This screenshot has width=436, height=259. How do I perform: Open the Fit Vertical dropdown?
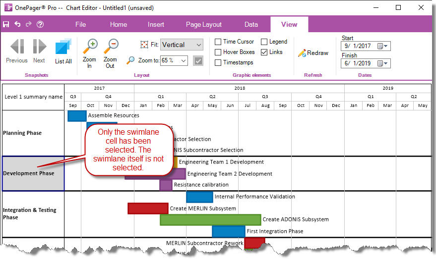pos(182,45)
